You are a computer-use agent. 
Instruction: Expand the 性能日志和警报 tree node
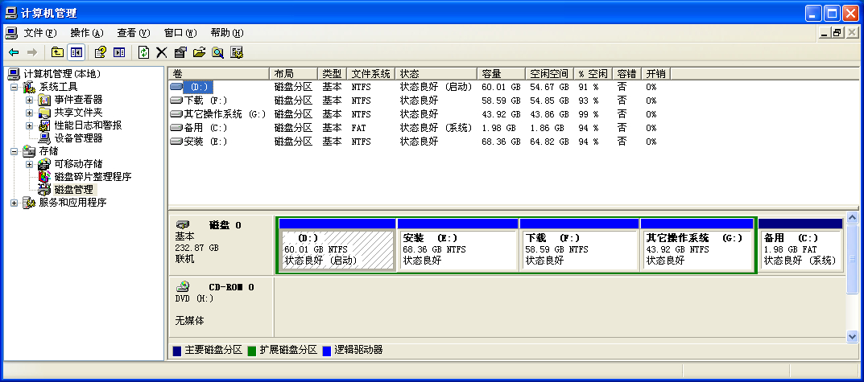coord(29,125)
